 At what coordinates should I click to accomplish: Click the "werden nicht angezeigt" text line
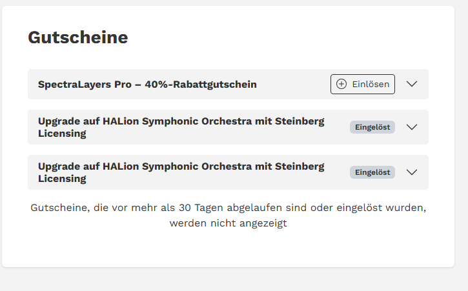[228, 224]
